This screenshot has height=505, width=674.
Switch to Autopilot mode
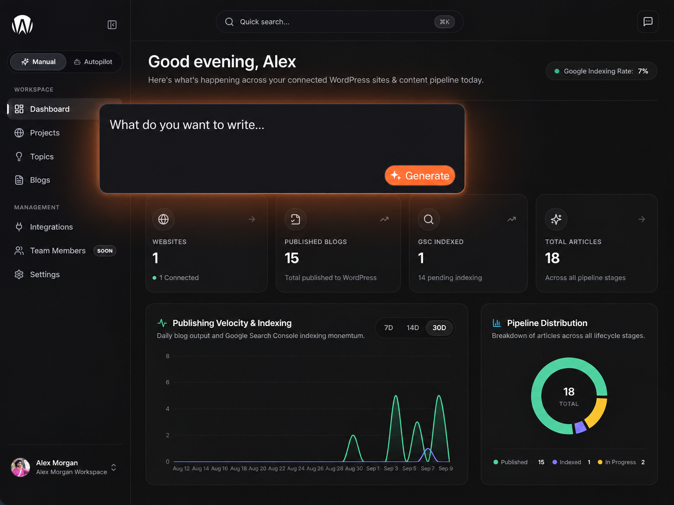click(93, 62)
